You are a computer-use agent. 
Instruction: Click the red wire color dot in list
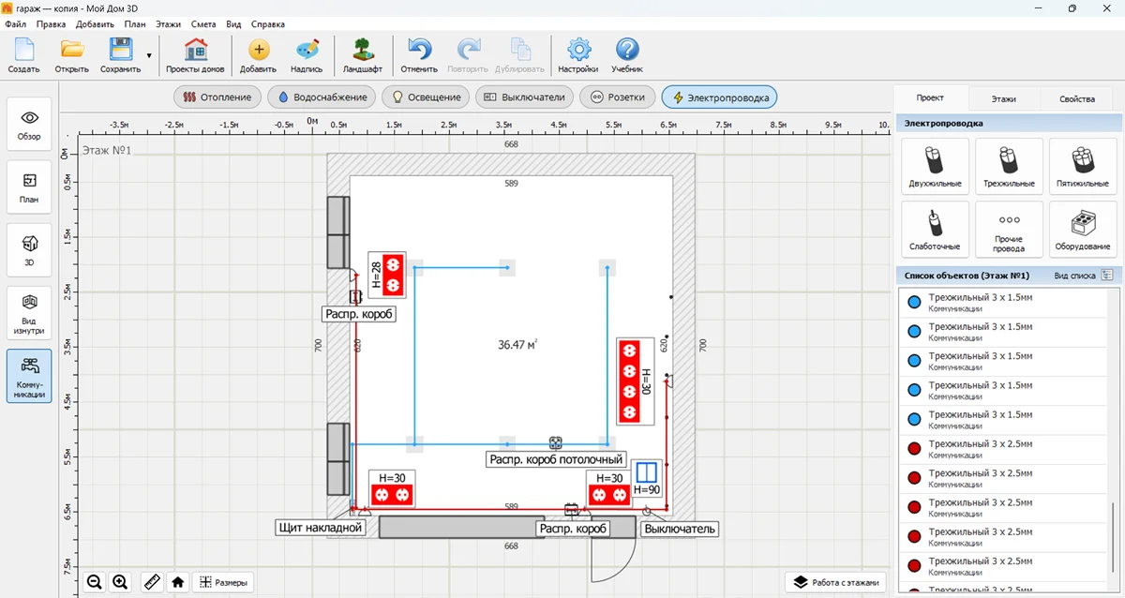click(x=914, y=449)
